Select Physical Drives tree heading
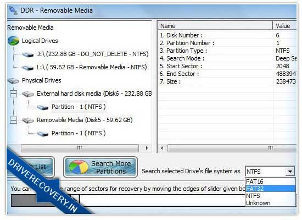Screen dimensions: 302x220 click(x=41, y=80)
